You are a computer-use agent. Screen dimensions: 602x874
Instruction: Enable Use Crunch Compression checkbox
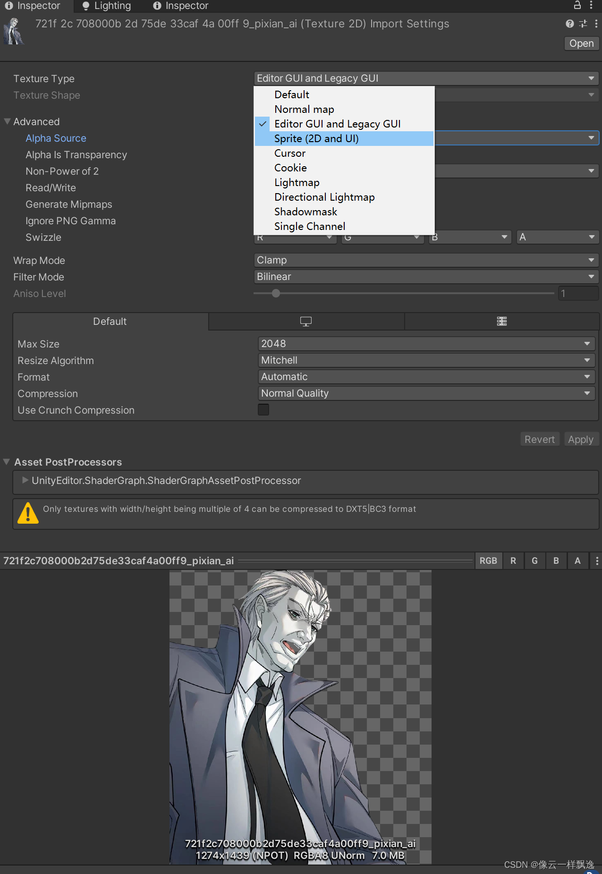coord(263,410)
